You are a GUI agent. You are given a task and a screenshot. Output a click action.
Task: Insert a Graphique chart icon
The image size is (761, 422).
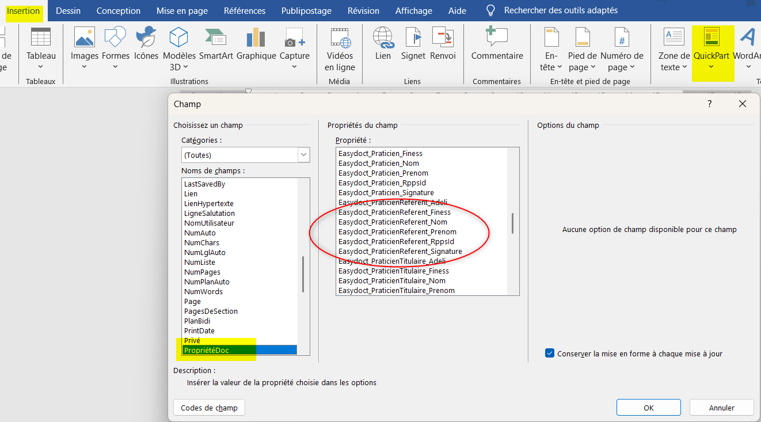click(256, 38)
